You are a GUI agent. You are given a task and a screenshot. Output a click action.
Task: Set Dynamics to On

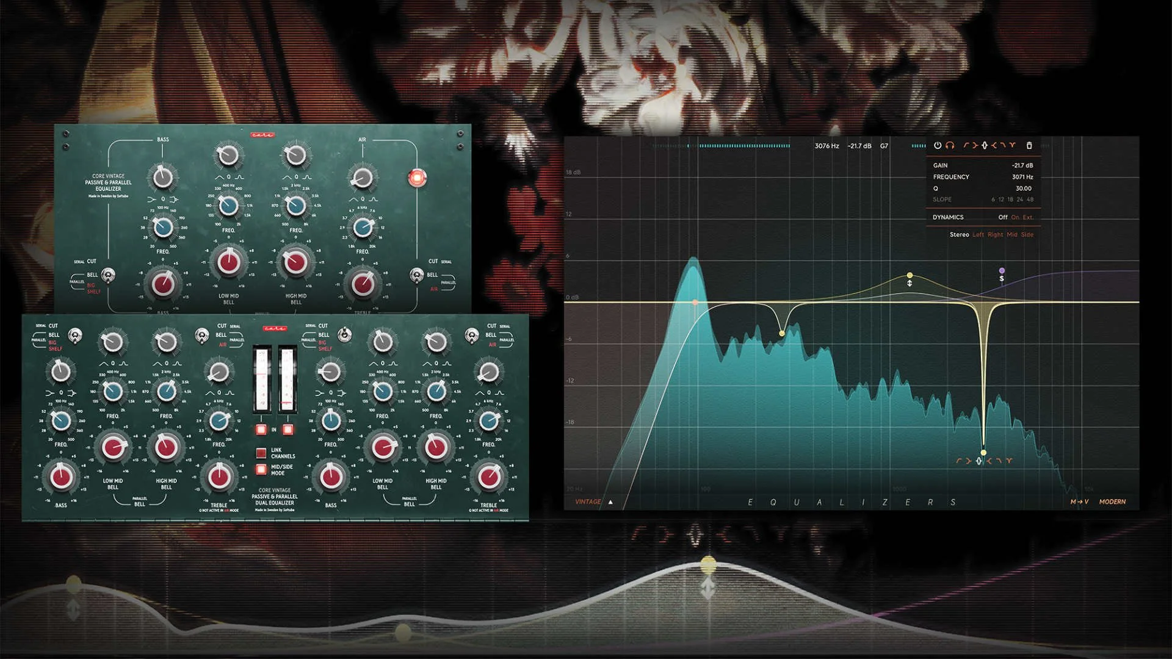coord(1015,217)
